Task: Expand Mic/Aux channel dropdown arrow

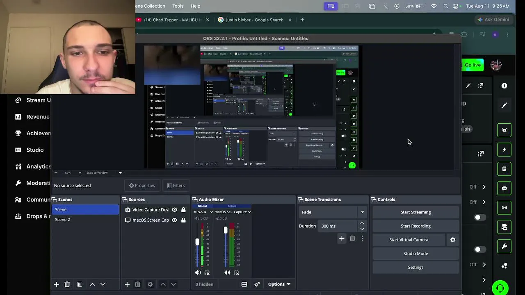Action: point(211,212)
